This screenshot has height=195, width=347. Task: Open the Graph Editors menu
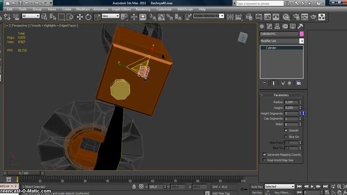[x=121, y=9]
